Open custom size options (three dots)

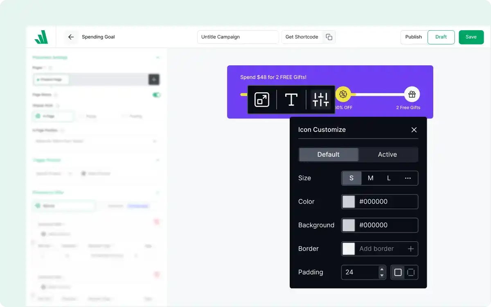pos(408,178)
